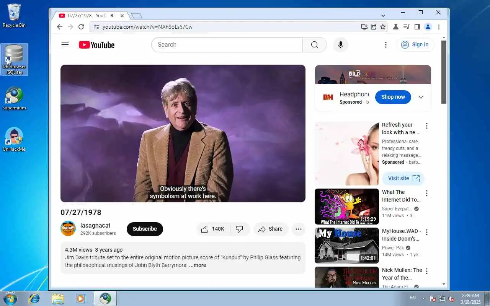Screen dimensions: 490x306
Task: Click the scrollbar down arrow
Action: [444, 284]
